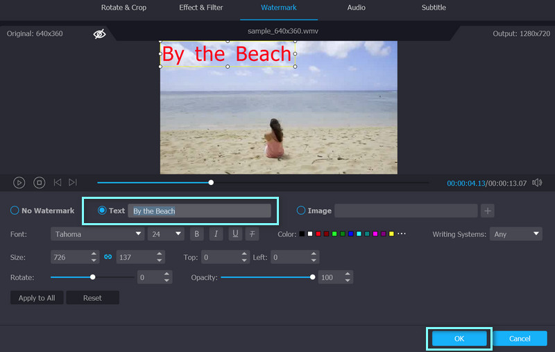This screenshot has width=555, height=352.
Task: Pick the red color swatch
Action: (x=318, y=234)
